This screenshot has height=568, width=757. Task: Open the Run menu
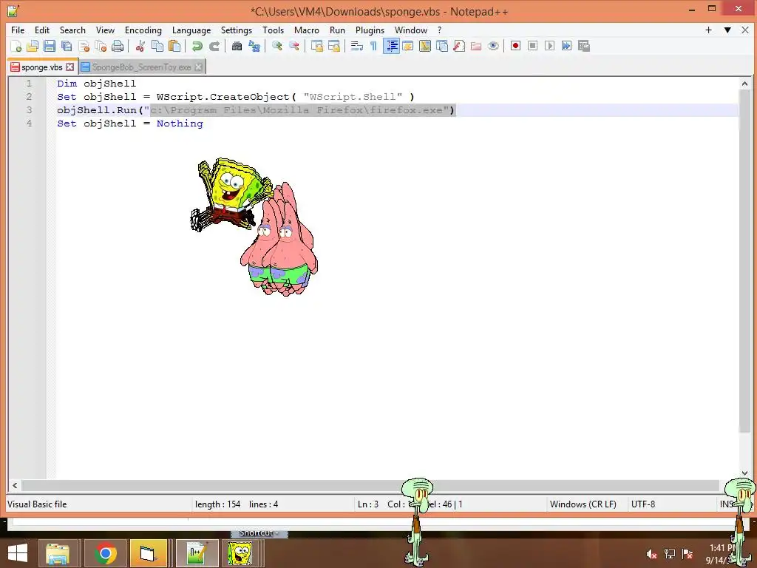coord(337,30)
